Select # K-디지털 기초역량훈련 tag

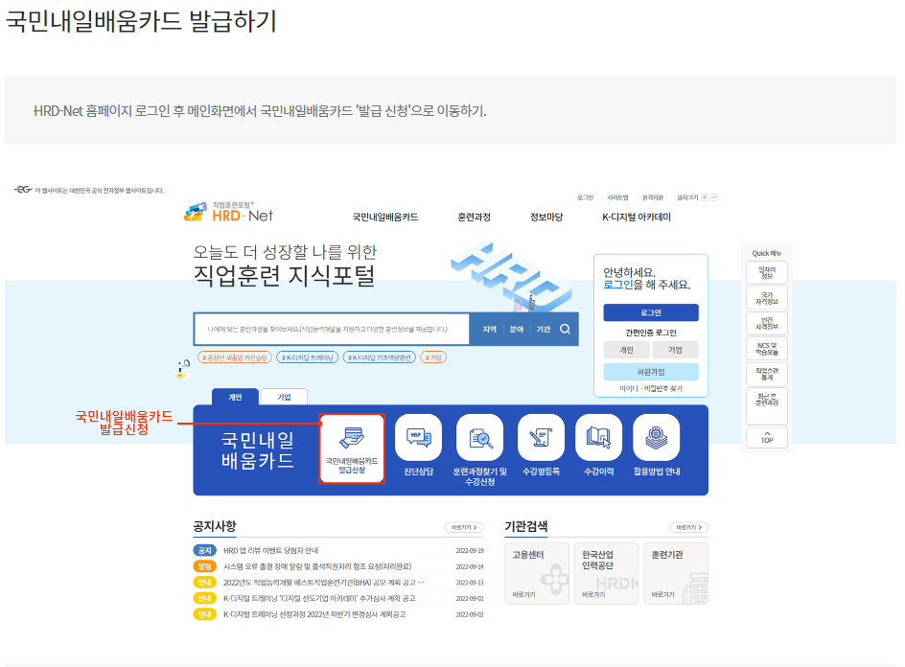[x=380, y=357]
